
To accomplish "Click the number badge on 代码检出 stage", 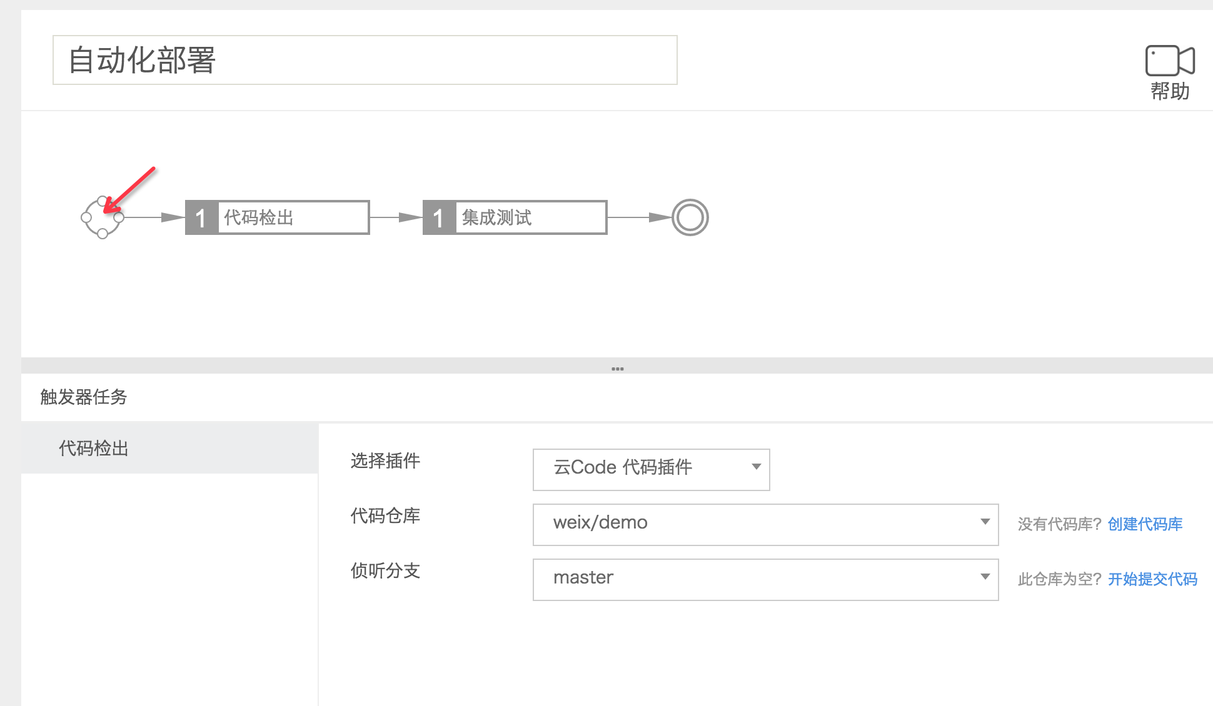I will pyautogui.click(x=201, y=218).
